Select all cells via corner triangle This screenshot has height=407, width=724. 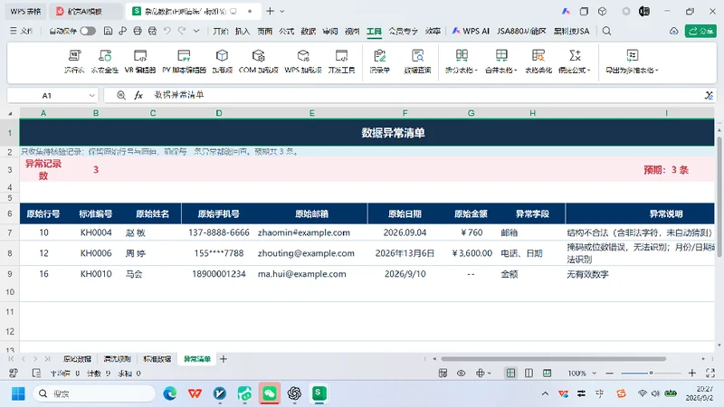[x=10, y=113]
